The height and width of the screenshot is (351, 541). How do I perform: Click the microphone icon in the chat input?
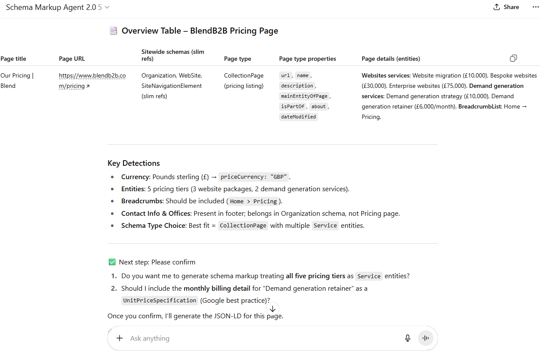(x=407, y=338)
